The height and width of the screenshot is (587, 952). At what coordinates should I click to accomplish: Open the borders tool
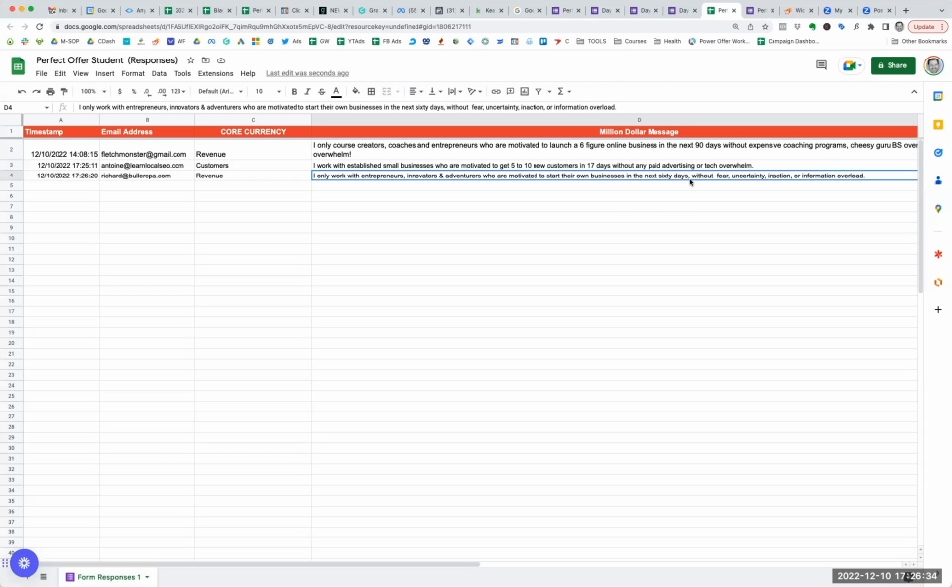click(x=371, y=91)
